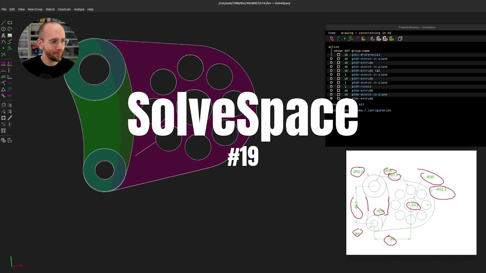
Task: Create new Extrude group from toolbar
Action: point(3,105)
